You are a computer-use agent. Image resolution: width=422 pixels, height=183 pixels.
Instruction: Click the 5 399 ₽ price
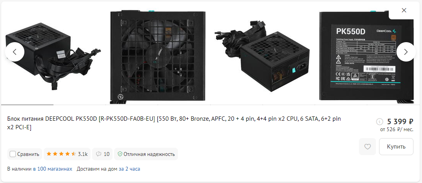point(400,121)
